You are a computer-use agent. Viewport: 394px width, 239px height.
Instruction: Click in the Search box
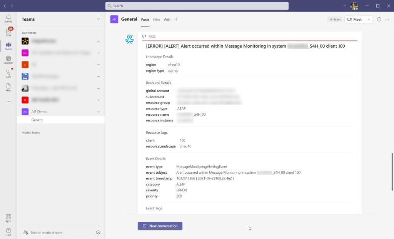(x=197, y=6)
